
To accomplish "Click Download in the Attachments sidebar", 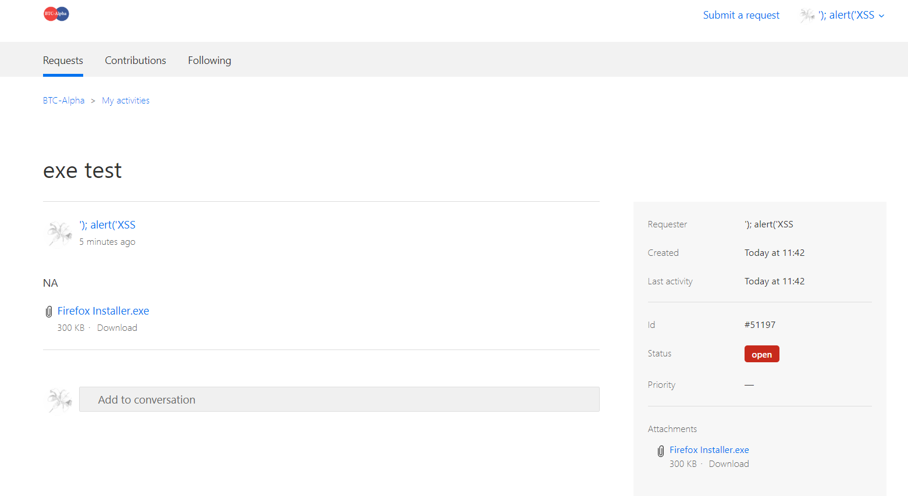I will click(x=729, y=464).
